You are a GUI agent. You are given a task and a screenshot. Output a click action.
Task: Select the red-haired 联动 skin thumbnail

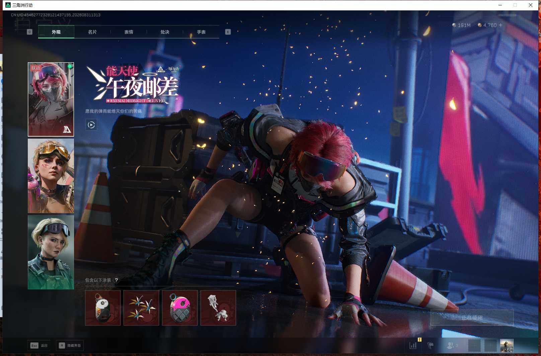[51, 99]
